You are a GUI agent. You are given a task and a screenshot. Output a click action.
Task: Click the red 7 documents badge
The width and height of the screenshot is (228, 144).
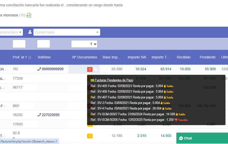pos(90,69)
